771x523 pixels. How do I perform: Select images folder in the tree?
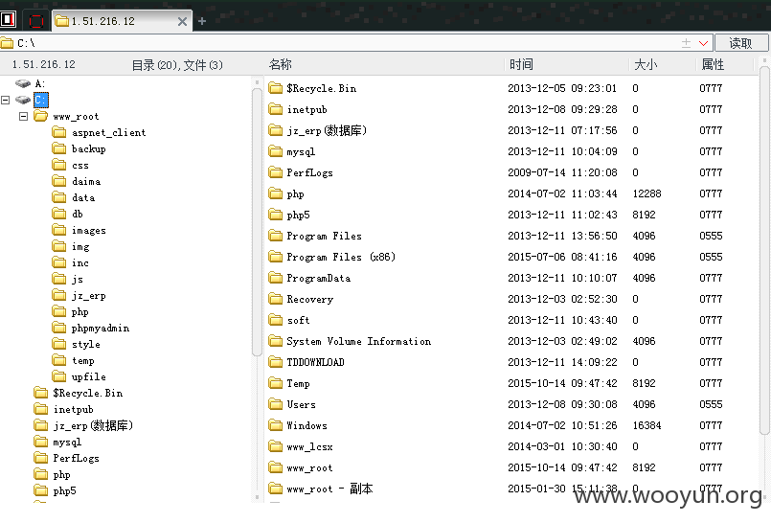(89, 231)
